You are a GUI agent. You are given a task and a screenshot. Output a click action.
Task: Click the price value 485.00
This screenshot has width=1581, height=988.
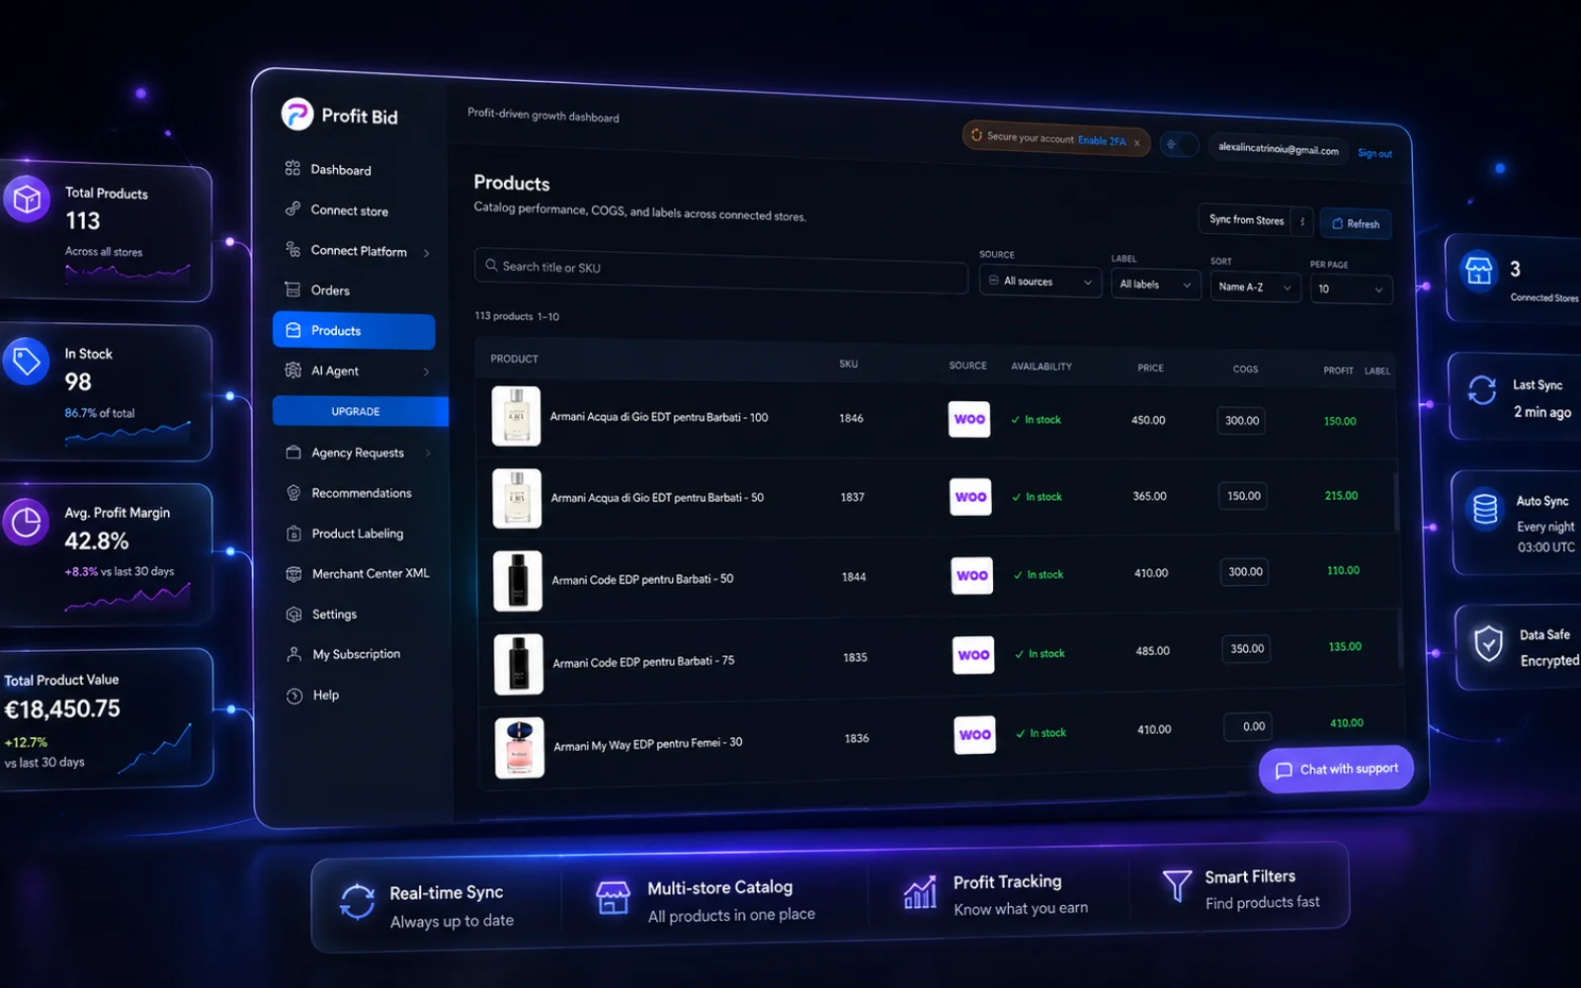[1152, 651]
